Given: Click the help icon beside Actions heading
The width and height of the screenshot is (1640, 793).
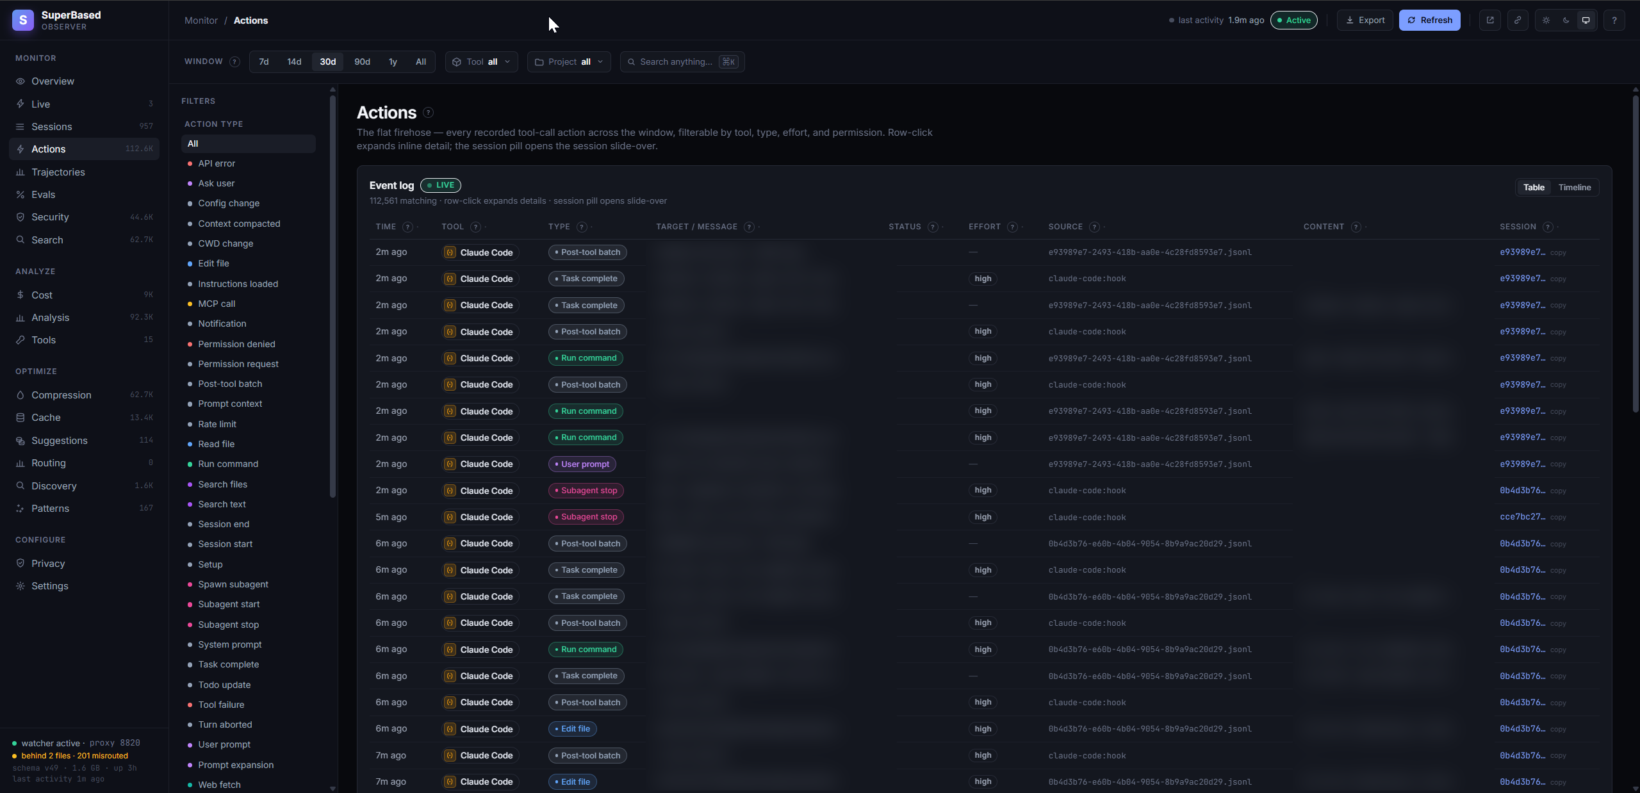Looking at the screenshot, I should (x=429, y=113).
